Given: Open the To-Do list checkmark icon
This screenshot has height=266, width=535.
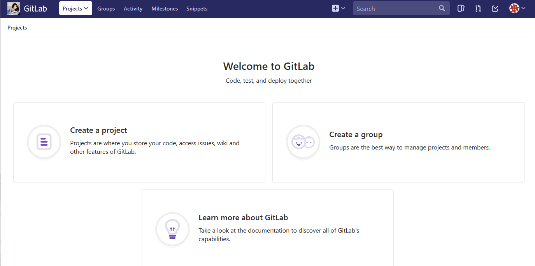Looking at the screenshot, I should click(x=495, y=8).
